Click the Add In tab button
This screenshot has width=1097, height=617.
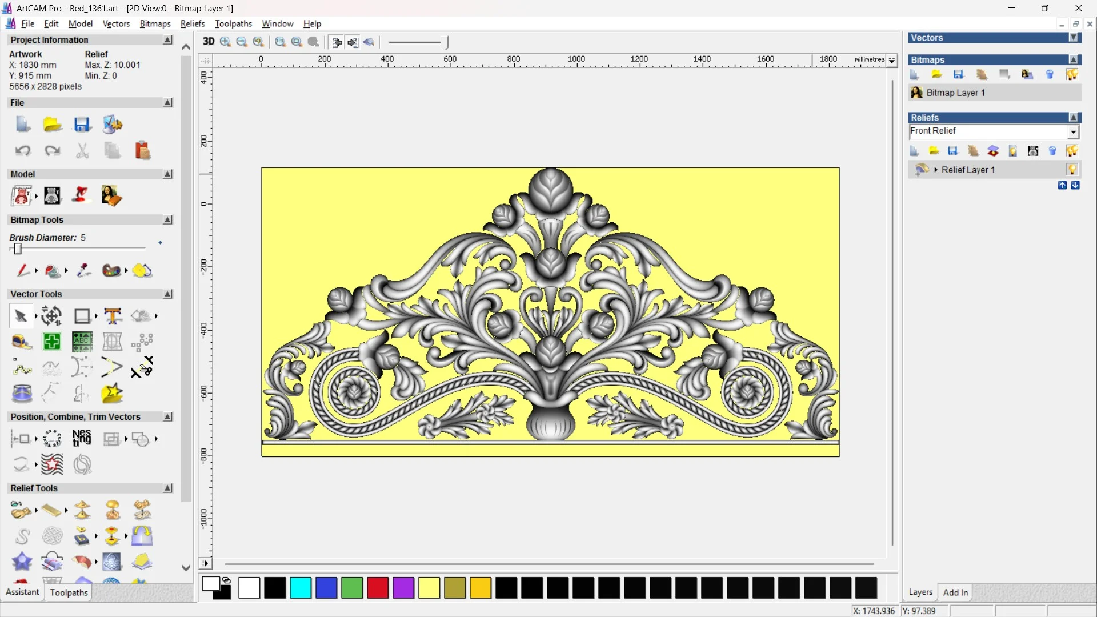point(955,592)
